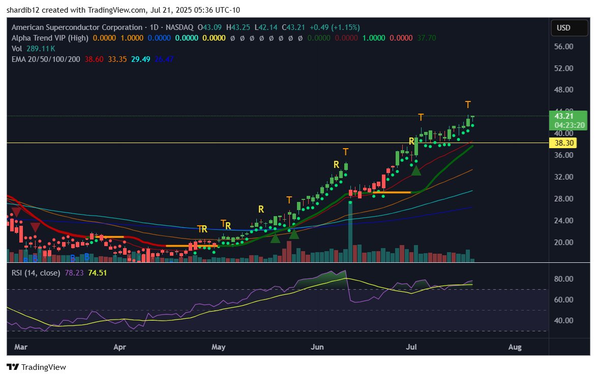
Task: Click the Mar label on the time axis
Action: coord(20,347)
